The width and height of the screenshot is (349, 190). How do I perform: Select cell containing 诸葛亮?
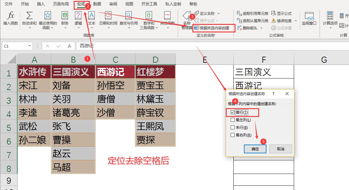[x=73, y=112]
